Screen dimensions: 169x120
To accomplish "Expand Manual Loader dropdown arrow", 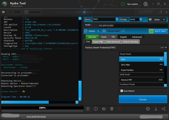I will click(x=123, y=31).
